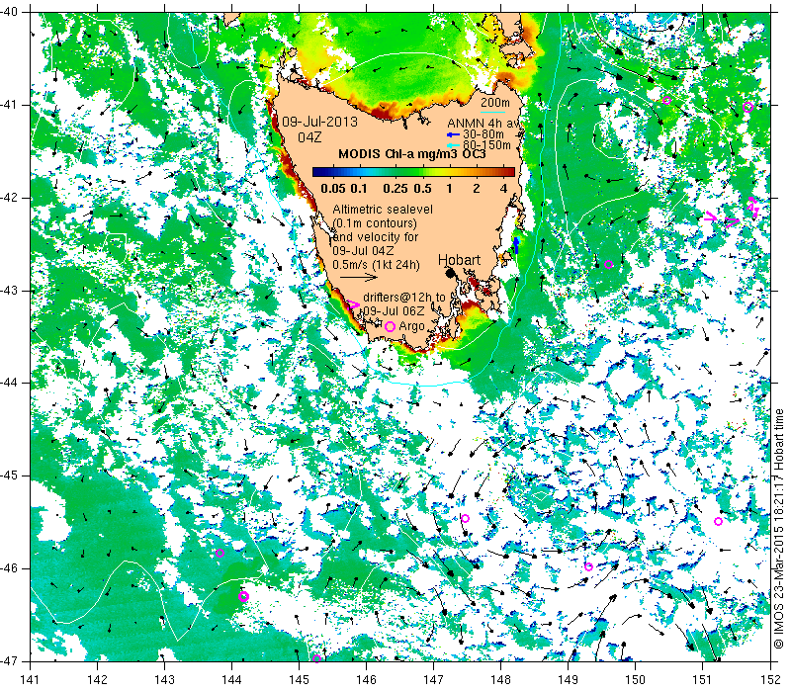The height and width of the screenshot is (692, 791).
Task: Click the -44 latitude axis label
Action: (9, 383)
